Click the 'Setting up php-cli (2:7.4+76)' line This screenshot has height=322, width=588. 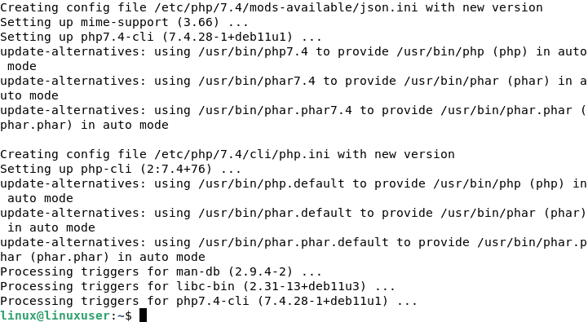tap(121, 169)
